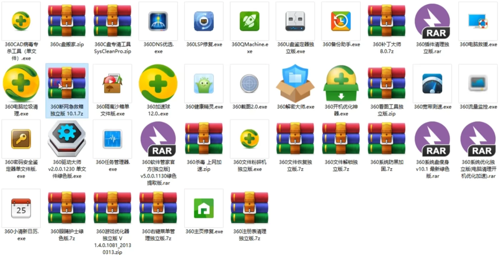Click the 360系统盘瘦身 v10.1 rar icon

(432, 139)
